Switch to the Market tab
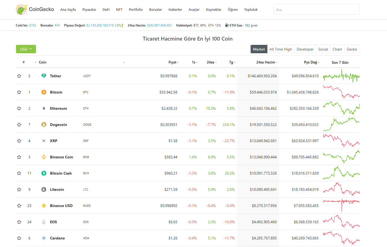The height and width of the screenshot is (247, 387). [259, 49]
